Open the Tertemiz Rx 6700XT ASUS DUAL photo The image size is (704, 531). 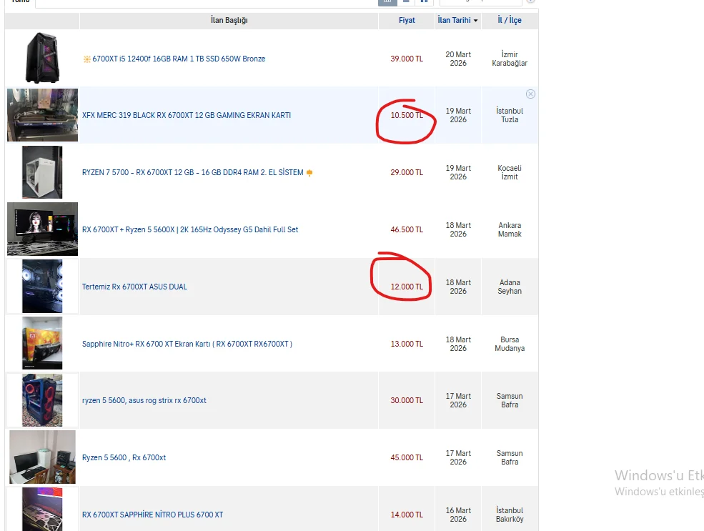click(x=42, y=286)
